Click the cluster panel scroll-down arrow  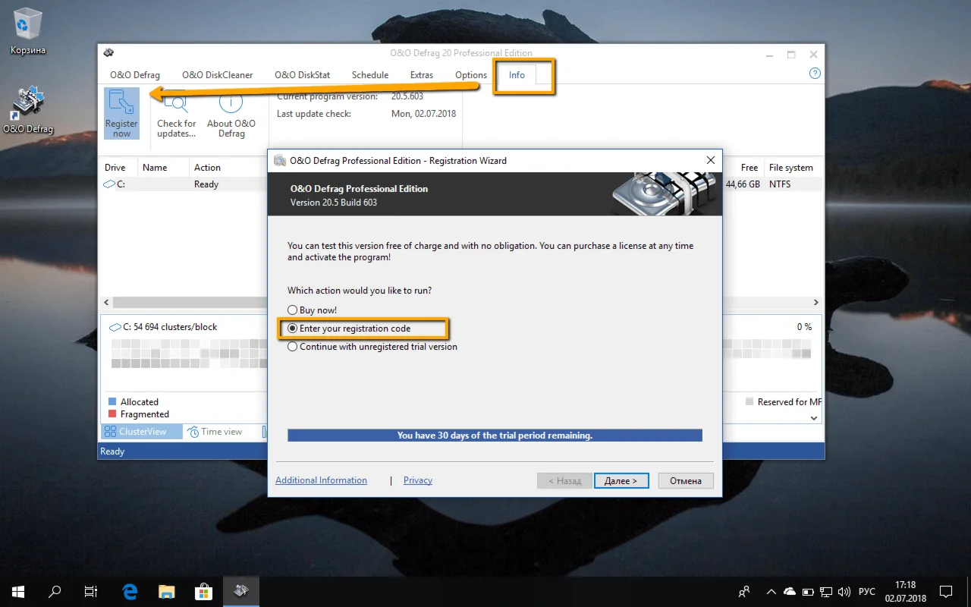coord(815,418)
